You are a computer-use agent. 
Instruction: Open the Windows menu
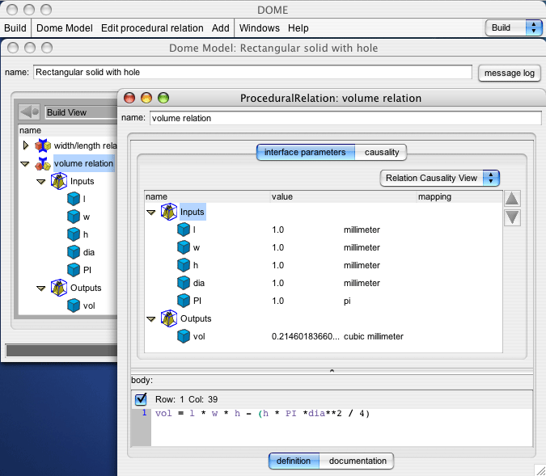click(x=260, y=27)
